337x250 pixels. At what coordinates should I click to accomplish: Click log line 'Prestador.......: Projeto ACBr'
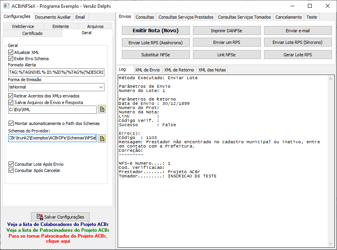point(159,172)
